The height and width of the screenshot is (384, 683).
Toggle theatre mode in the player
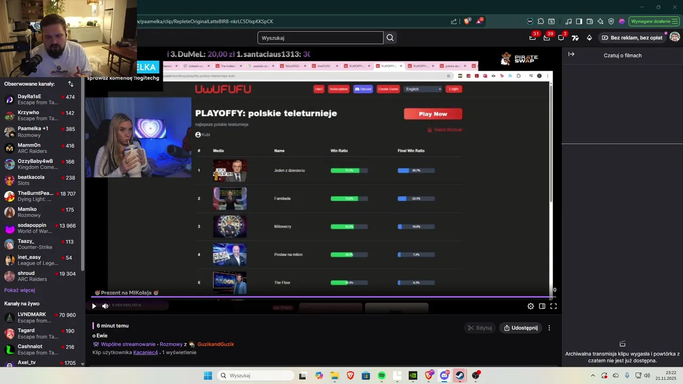[x=542, y=306]
